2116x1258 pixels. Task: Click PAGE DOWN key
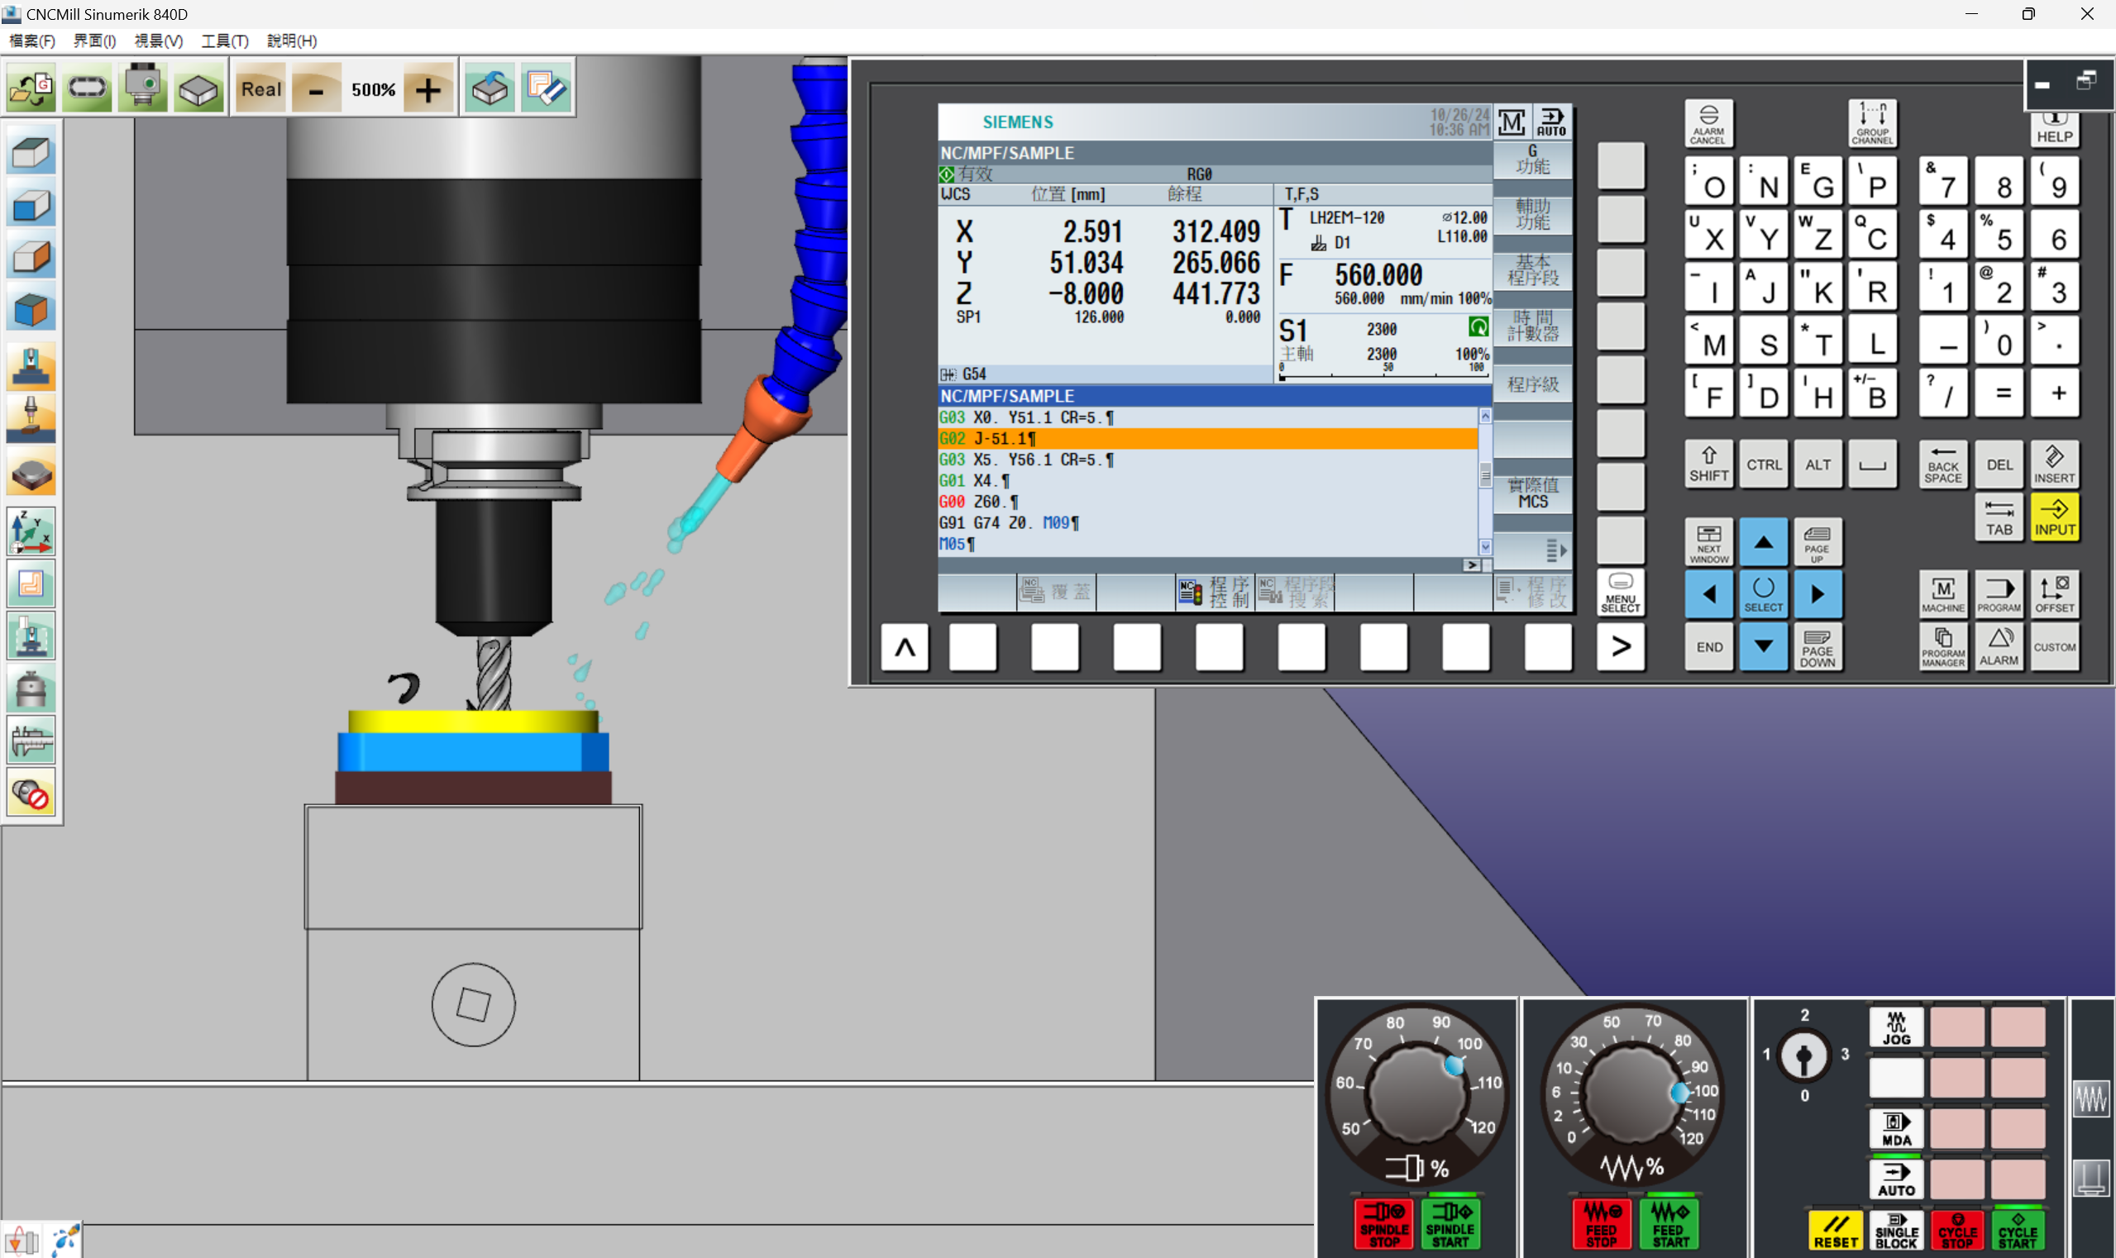pyautogui.click(x=1817, y=648)
